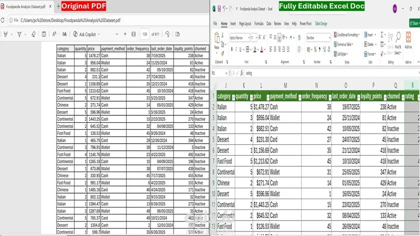Screen dimensions: 420x236
Task: Increase font size in Excel ribbon
Action: click(x=259, y=37)
